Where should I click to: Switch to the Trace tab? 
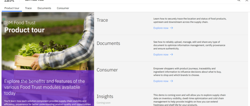pos(28,8)
